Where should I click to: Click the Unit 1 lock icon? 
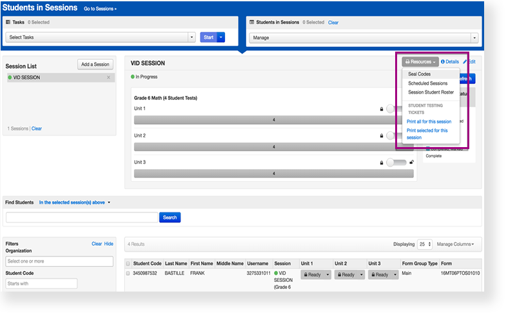pyautogui.click(x=382, y=109)
